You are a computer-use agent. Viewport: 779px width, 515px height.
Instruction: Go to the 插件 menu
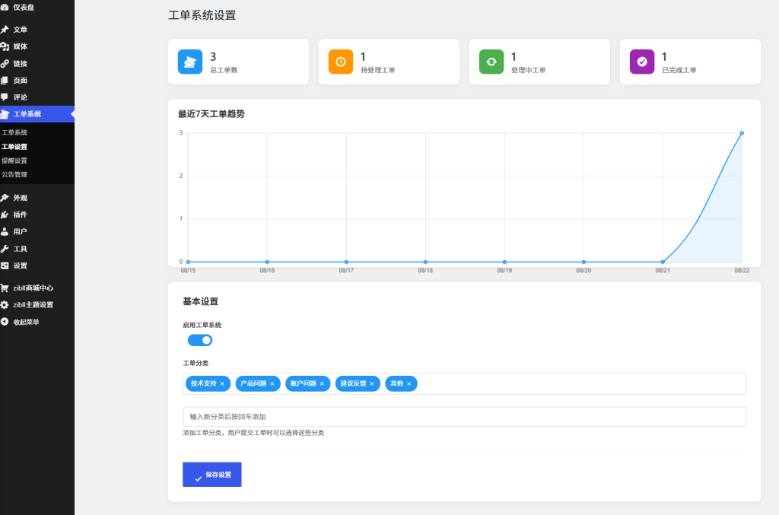click(20, 215)
